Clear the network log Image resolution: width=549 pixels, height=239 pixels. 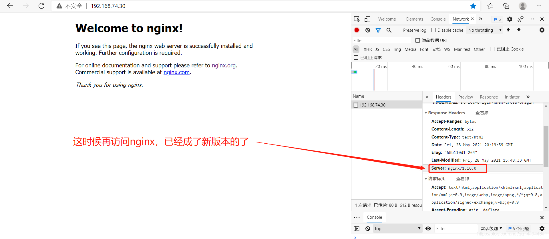click(368, 30)
